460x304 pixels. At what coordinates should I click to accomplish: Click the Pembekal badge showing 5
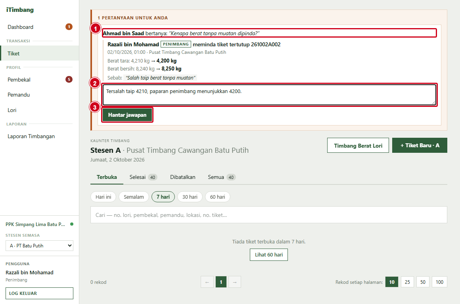tap(69, 80)
